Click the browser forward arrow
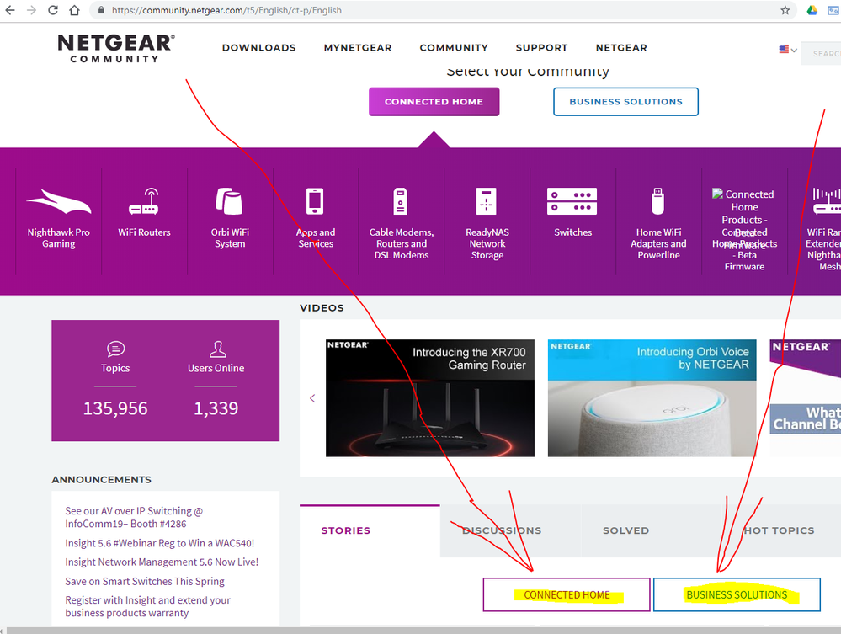Screen dimensions: 841x634 [x=32, y=10]
